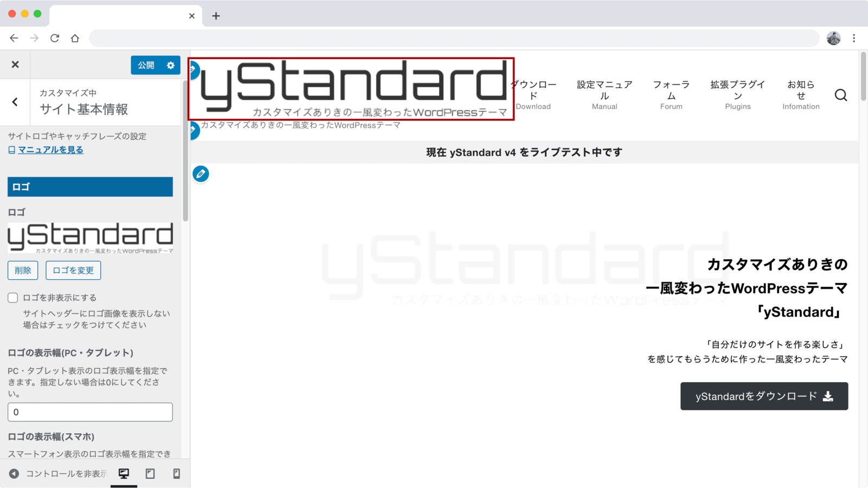This screenshot has height=488, width=868.
Task: Click the browser forward arrow
Action: [x=34, y=38]
